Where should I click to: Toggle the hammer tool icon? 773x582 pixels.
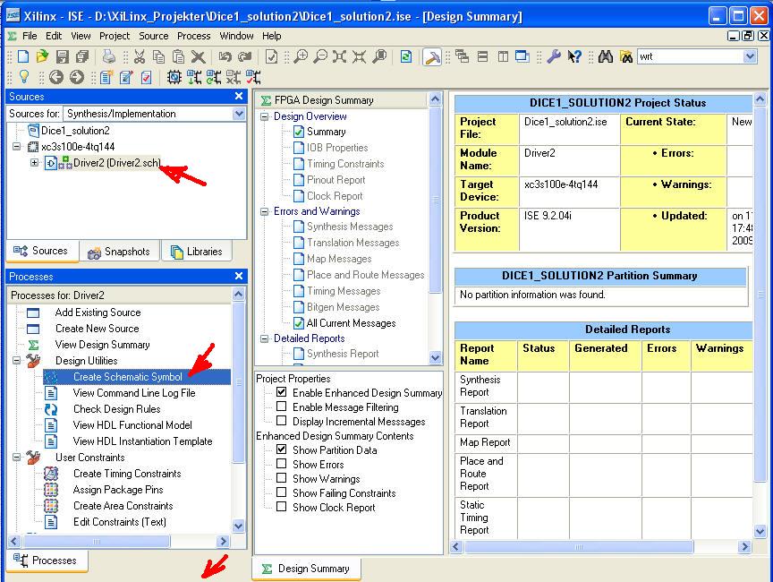pos(432,56)
